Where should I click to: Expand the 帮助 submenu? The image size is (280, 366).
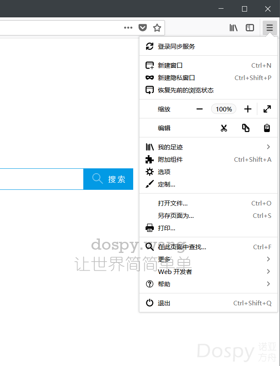click(208, 284)
